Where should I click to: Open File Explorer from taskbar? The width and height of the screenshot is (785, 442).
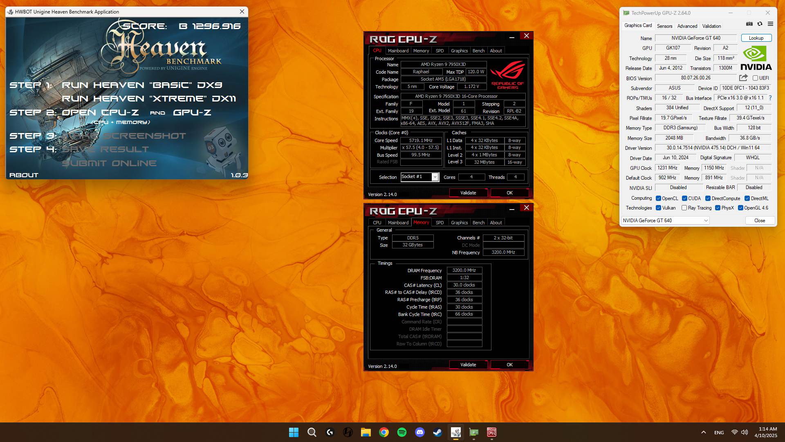[x=366, y=432]
